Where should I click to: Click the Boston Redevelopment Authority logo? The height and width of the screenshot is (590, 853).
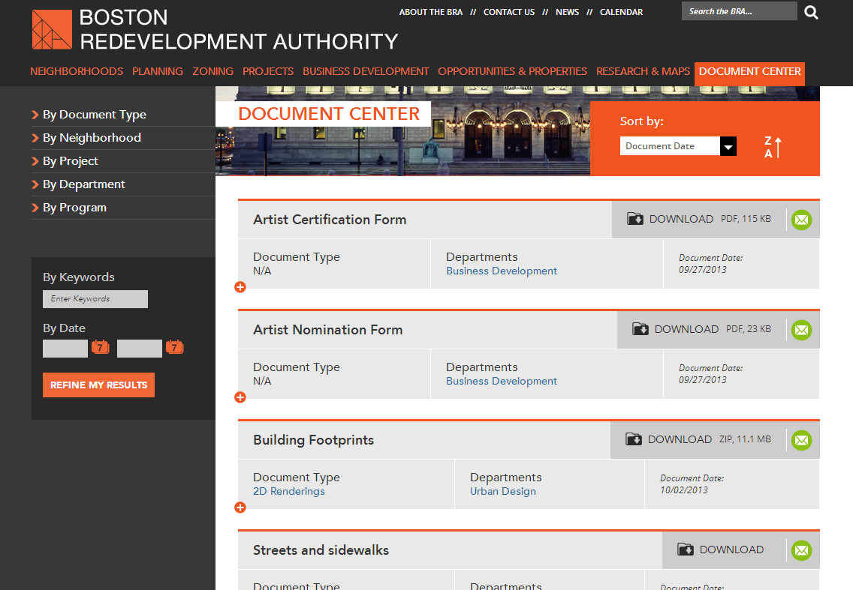point(52,30)
